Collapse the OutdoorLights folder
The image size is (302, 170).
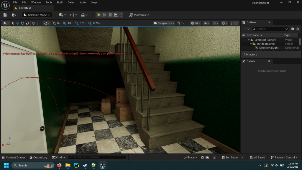pyautogui.click(x=251, y=44)
